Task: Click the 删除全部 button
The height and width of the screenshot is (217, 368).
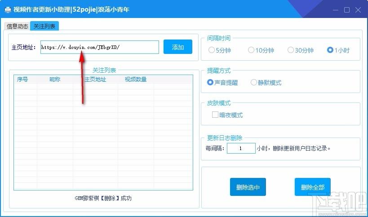Action: click(x=313, y=187)
